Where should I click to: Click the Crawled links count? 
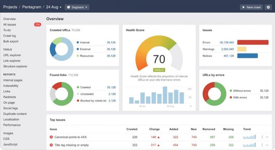point(111,87)
